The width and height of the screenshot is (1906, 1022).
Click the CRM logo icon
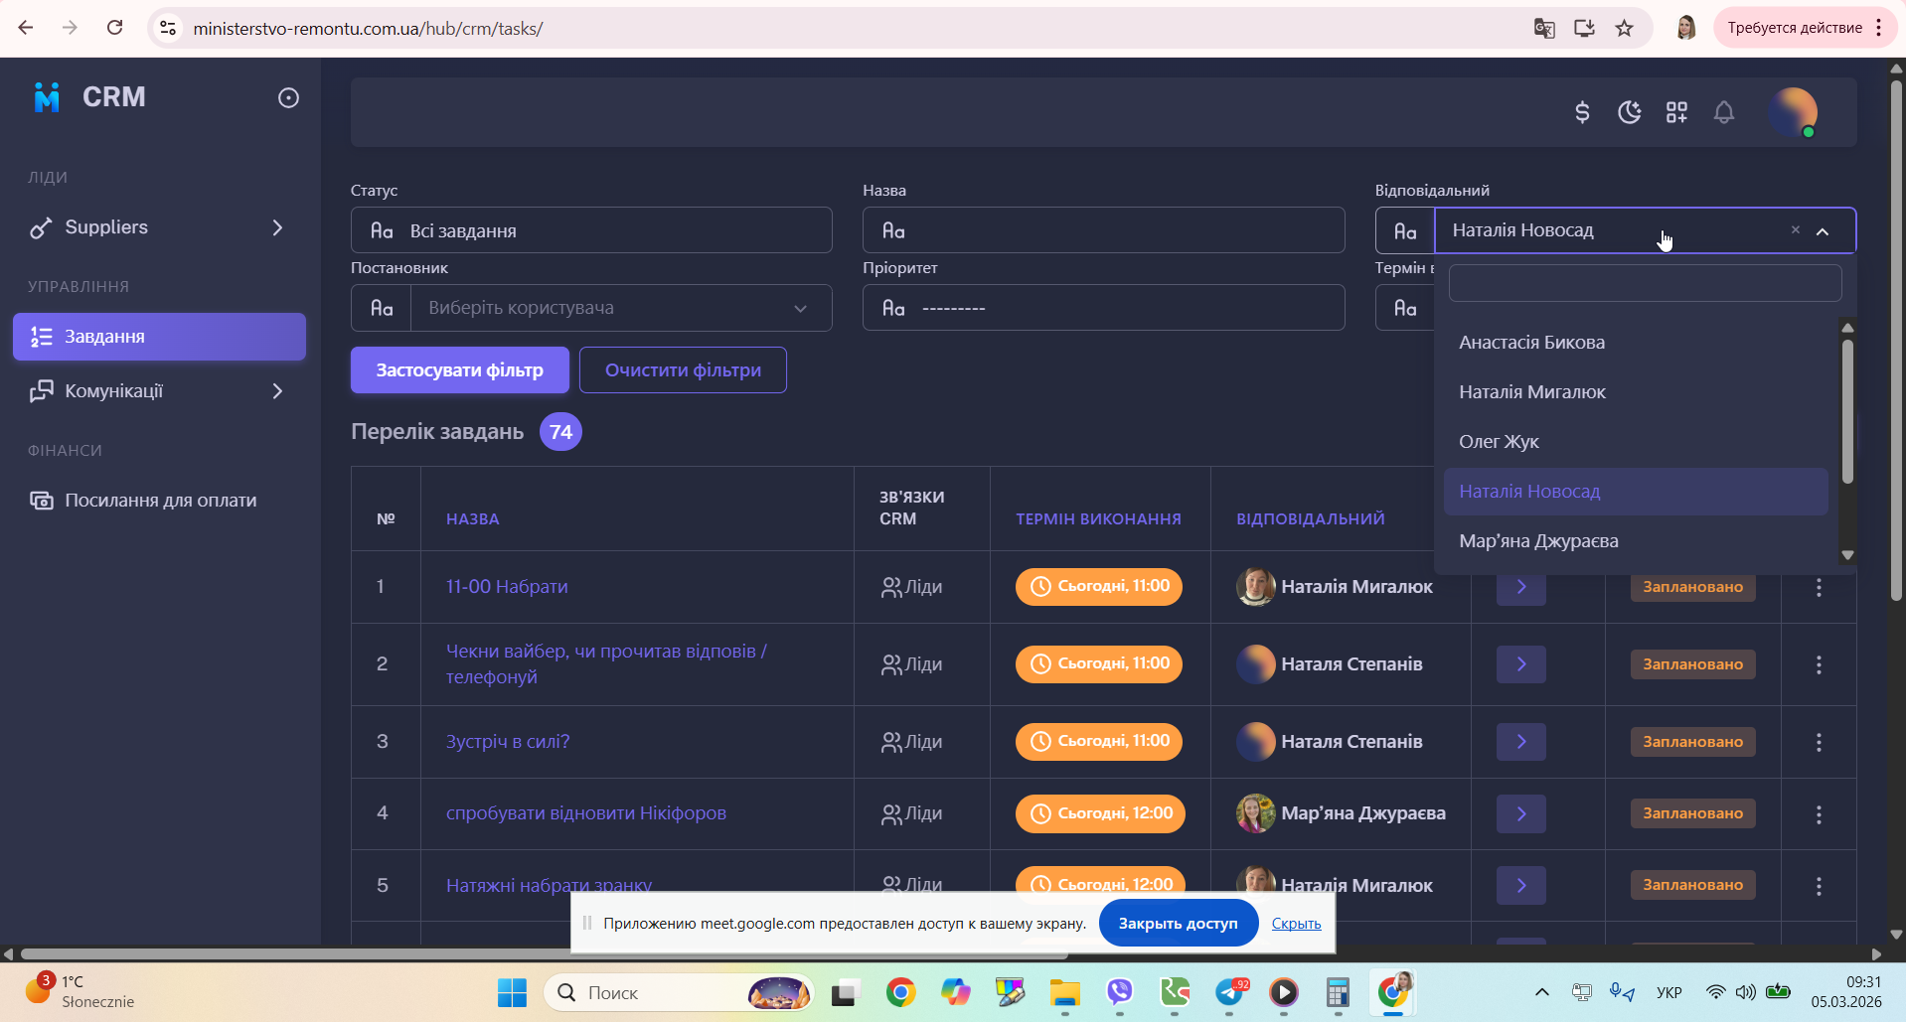tap(47, 97)
